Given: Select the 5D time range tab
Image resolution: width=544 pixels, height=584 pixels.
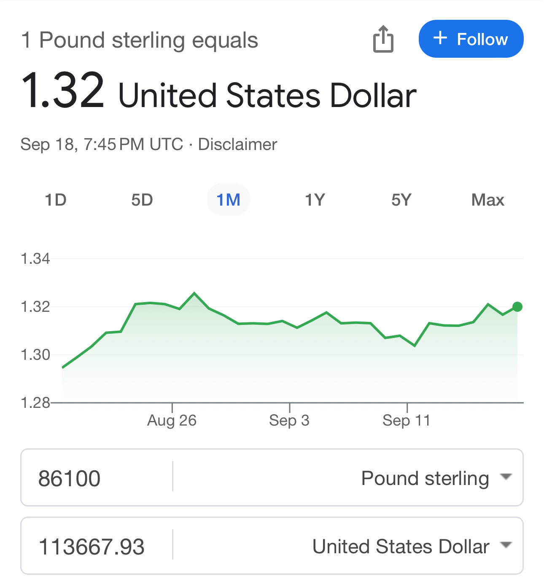Looking at the screenshot, I should (x=142, y=200).
